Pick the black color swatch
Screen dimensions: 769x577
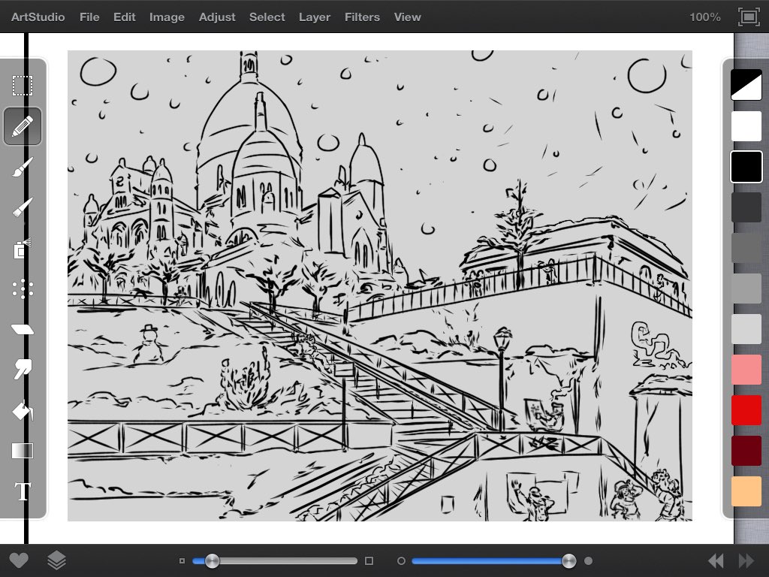coord(746,167)
